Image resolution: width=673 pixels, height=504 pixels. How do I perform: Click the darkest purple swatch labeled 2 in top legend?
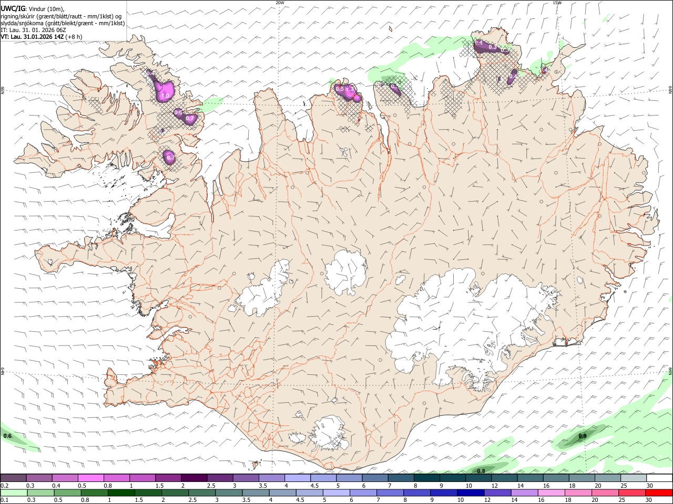click(x=194, y=478)
